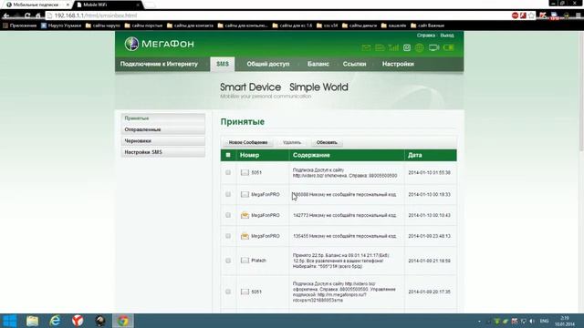584x328 pixels.
Task: Click the Выход logout link
Action: click(447, 36)
